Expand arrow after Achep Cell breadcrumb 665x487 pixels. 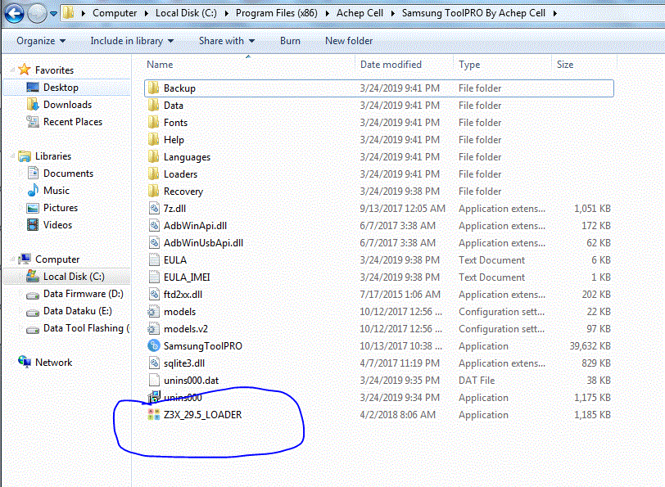click(392, 14)
